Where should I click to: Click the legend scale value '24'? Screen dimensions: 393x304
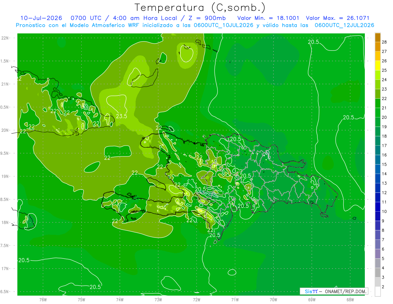pos(384,80)
